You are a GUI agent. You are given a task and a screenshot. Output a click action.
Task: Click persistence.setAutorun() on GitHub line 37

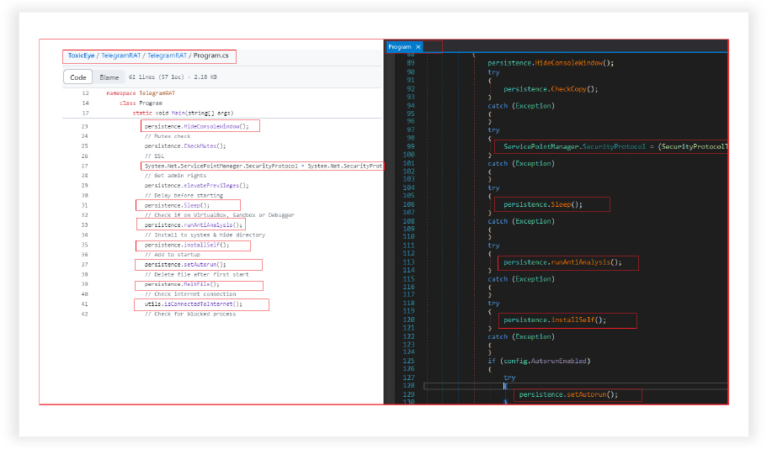point(185,265)
